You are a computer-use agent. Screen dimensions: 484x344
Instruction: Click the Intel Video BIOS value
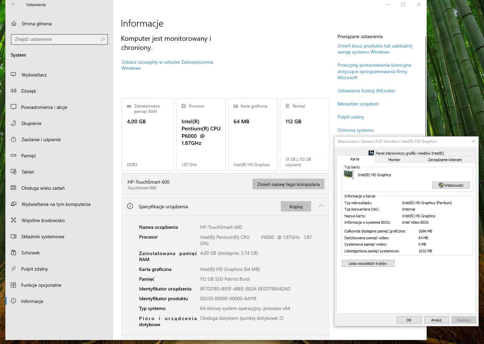tap(415, 222)
